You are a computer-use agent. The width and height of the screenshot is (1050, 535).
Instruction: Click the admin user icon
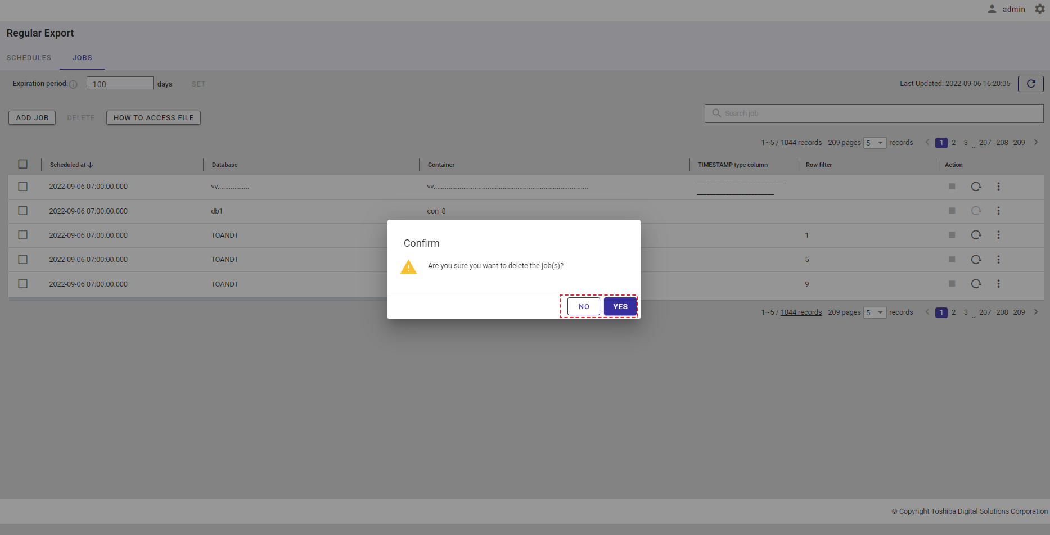click(x=992, y=9)
